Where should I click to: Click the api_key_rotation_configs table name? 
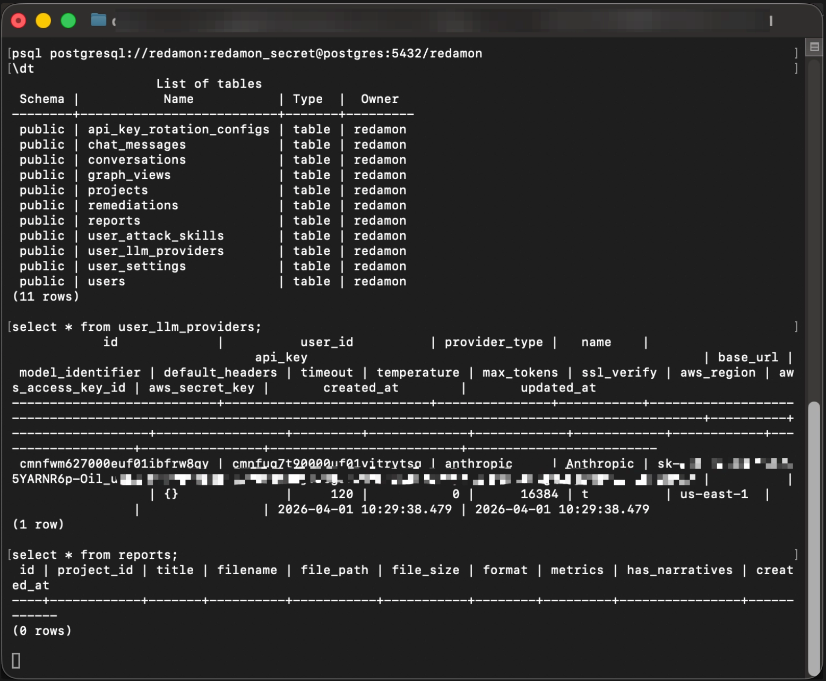pyautogui.click(x=179, y=130)
